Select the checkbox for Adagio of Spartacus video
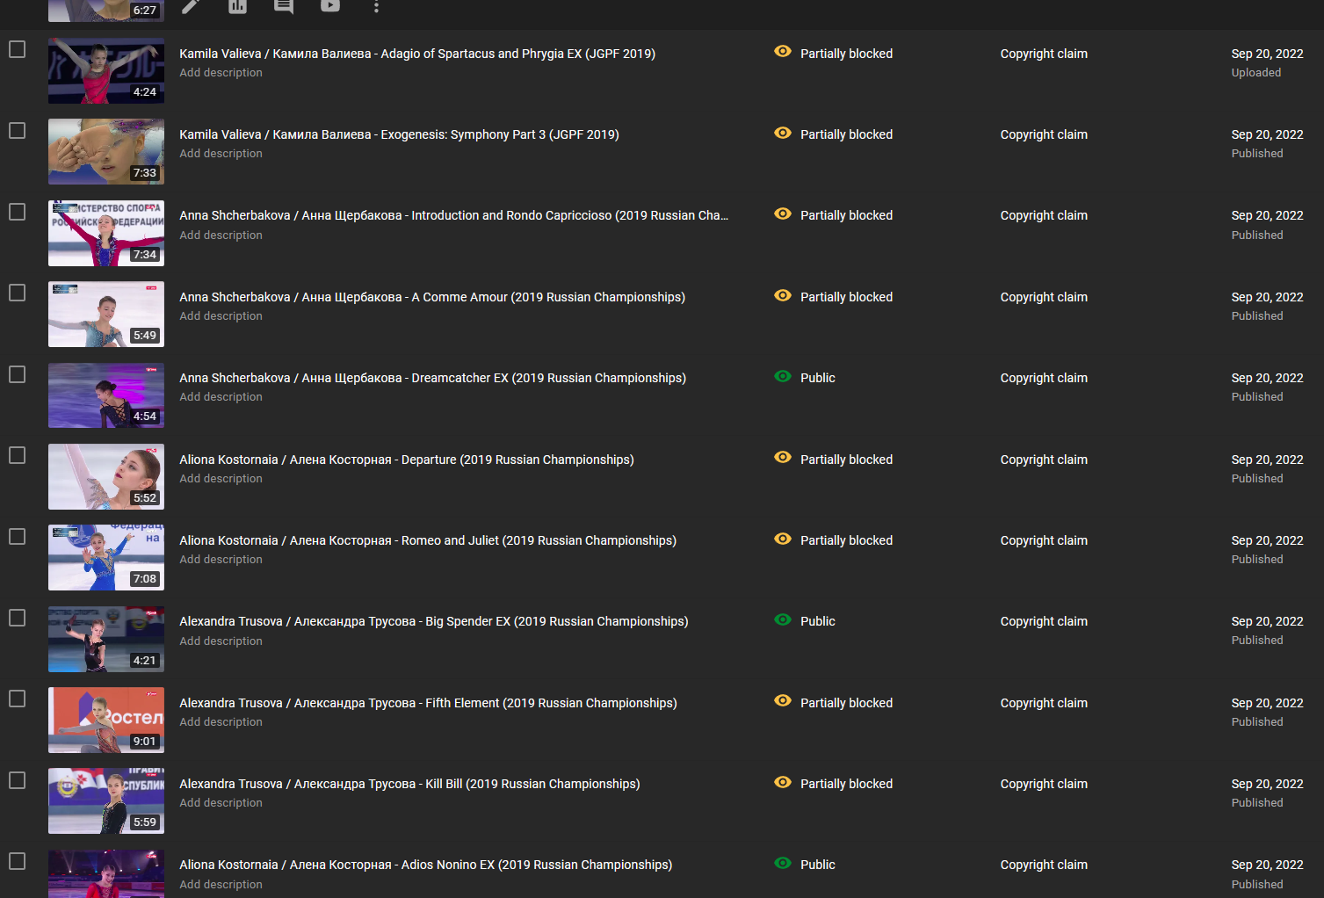 point(17,49)
